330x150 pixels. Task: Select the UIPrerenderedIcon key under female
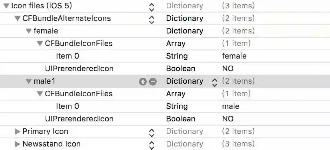79,69
